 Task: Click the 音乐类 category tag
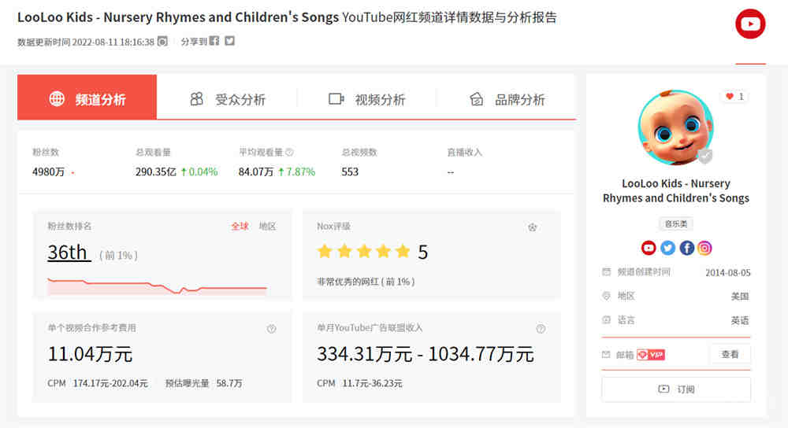coord(676,223)
